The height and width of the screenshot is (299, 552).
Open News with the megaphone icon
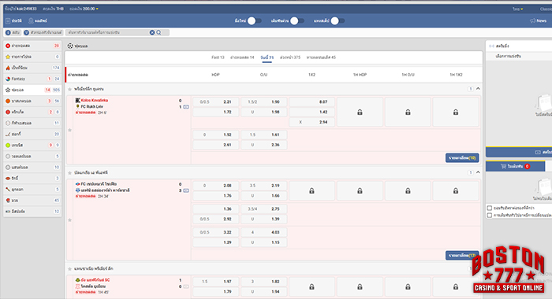(538, 20)
